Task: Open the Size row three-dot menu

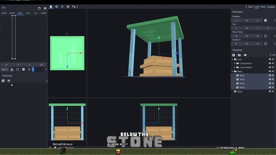Action: (x=275, y=28)
